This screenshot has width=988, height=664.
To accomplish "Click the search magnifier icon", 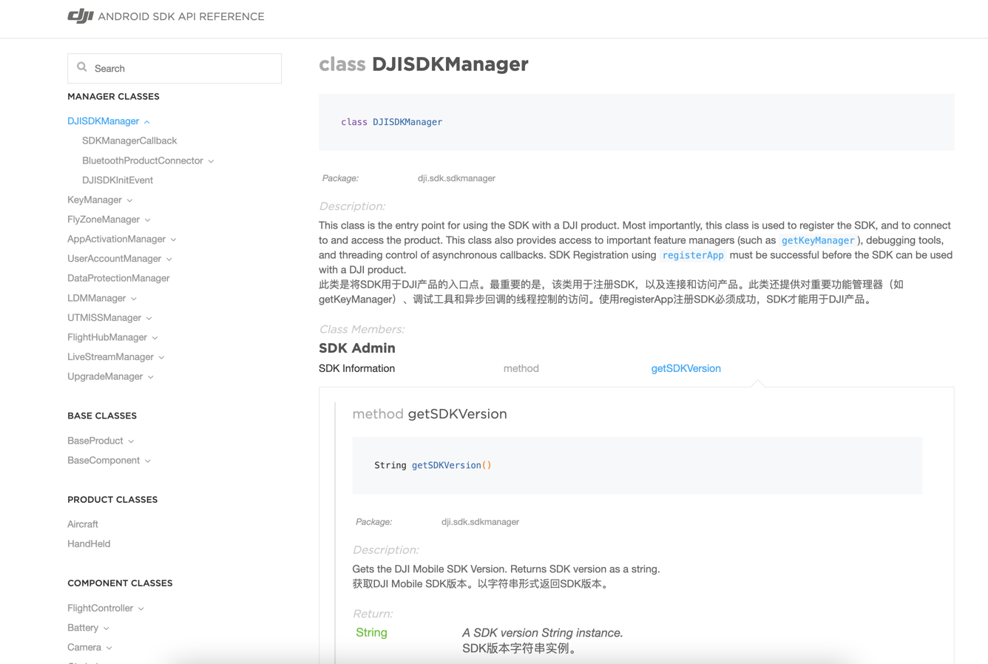I will click(x=82, y=67).
